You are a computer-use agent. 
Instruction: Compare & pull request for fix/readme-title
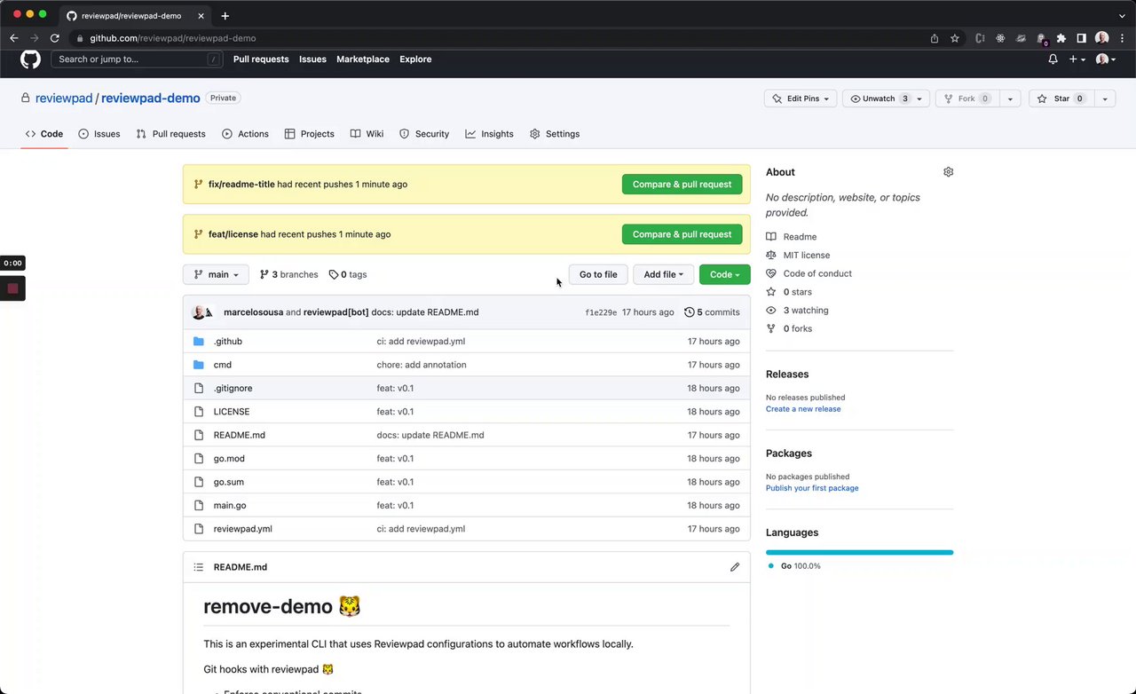[682, 185]
